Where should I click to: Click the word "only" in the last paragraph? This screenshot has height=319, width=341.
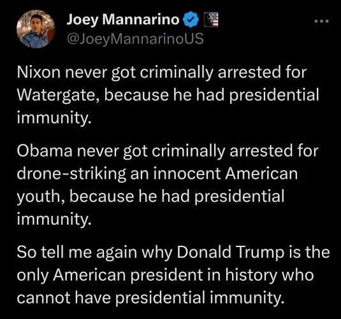click(x=33, y=275)
